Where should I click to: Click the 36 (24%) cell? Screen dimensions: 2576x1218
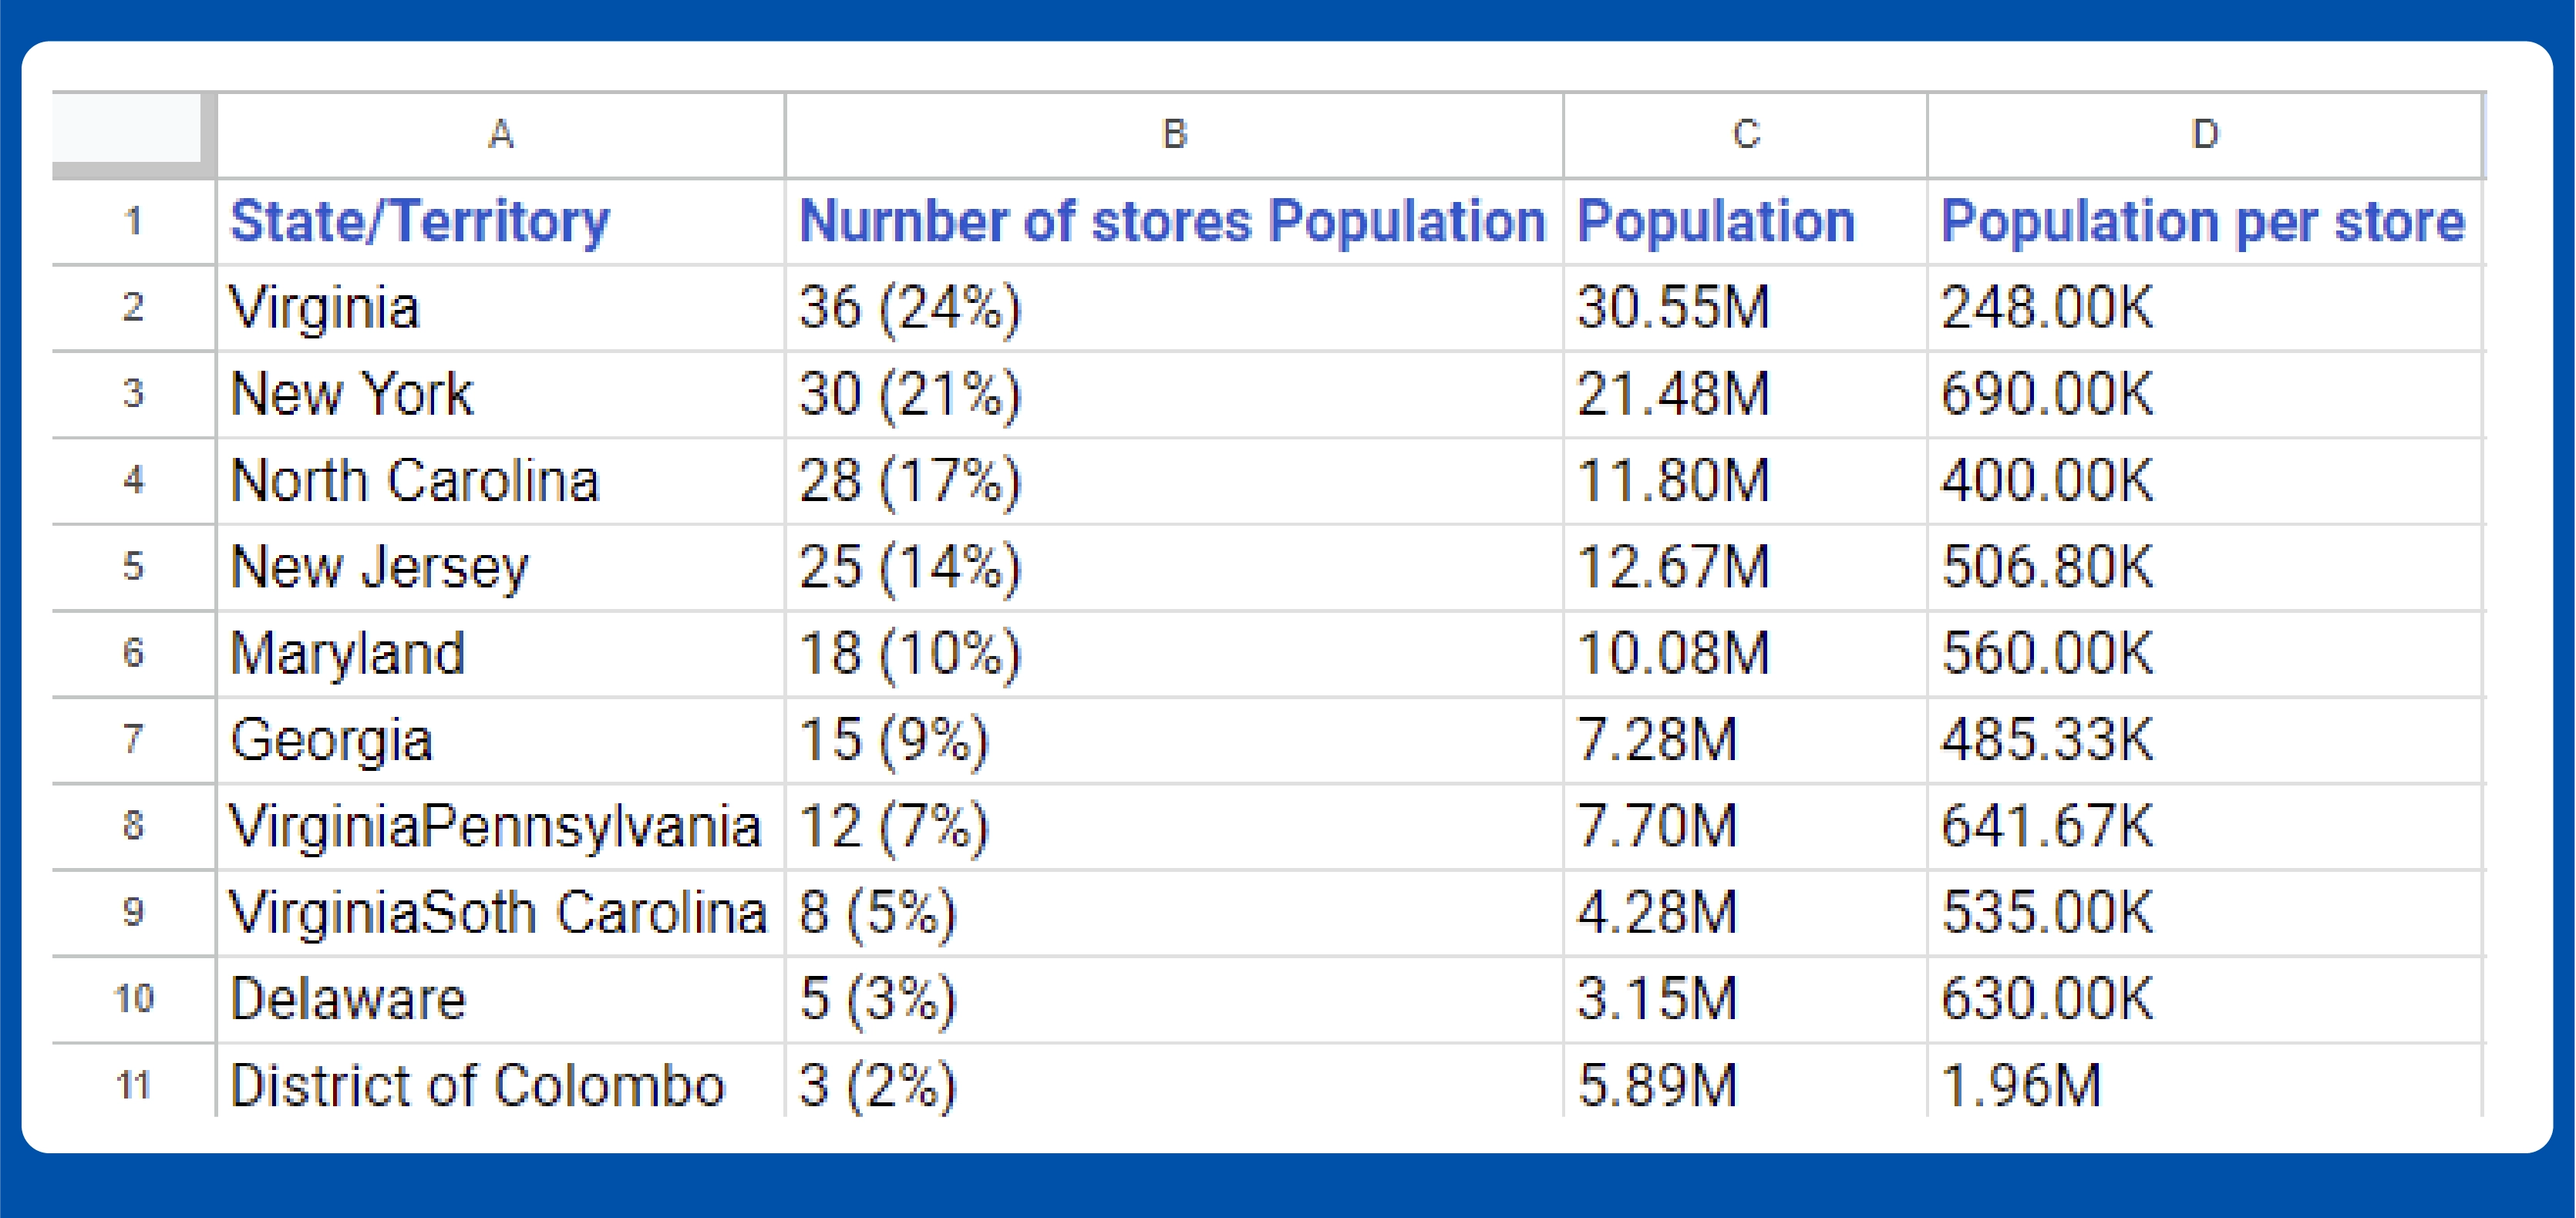1175,308
